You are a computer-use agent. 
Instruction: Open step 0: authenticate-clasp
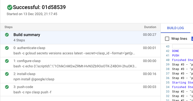(x=80, y=51)
